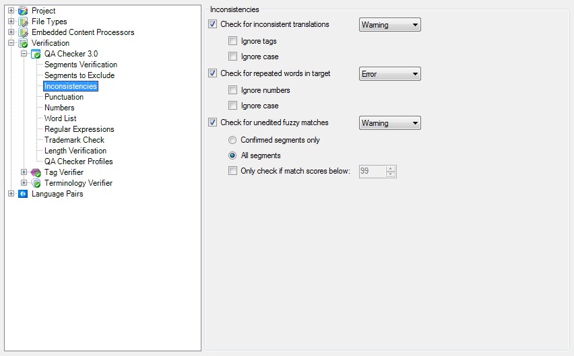Enable Ignore numbers checkbox
Screen dimensions: 574x356
point(233,90)
